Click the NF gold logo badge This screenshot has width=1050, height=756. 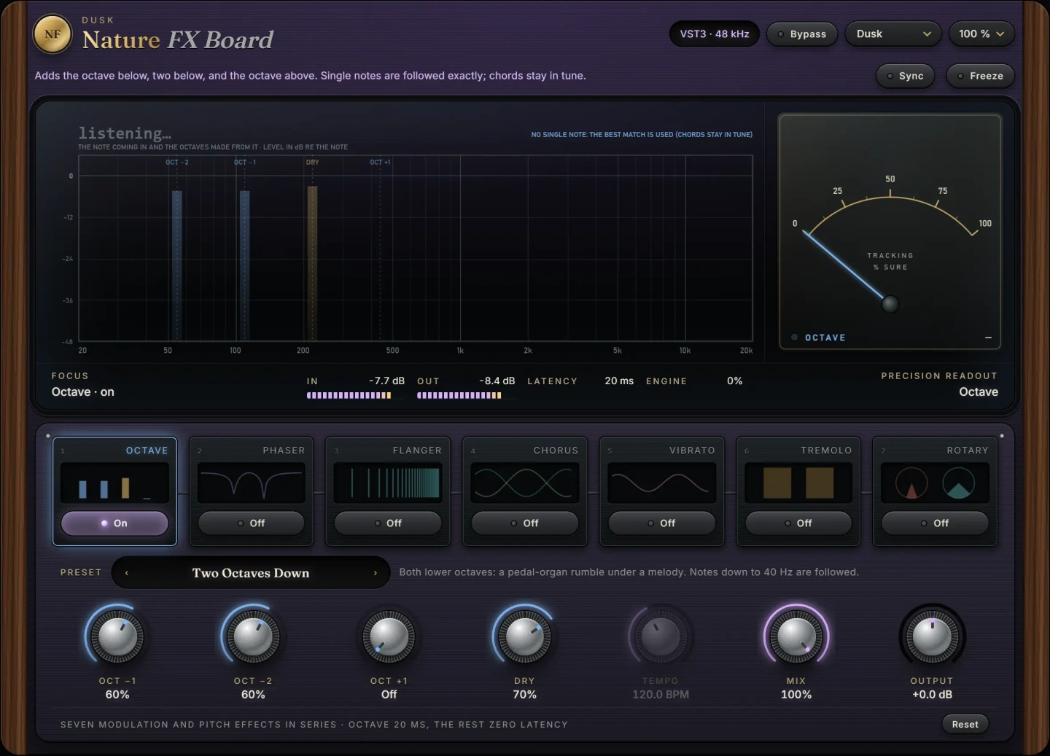[52, 34]
